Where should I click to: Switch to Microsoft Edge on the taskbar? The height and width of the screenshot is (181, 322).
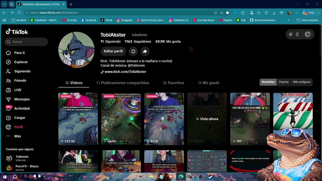181,177
